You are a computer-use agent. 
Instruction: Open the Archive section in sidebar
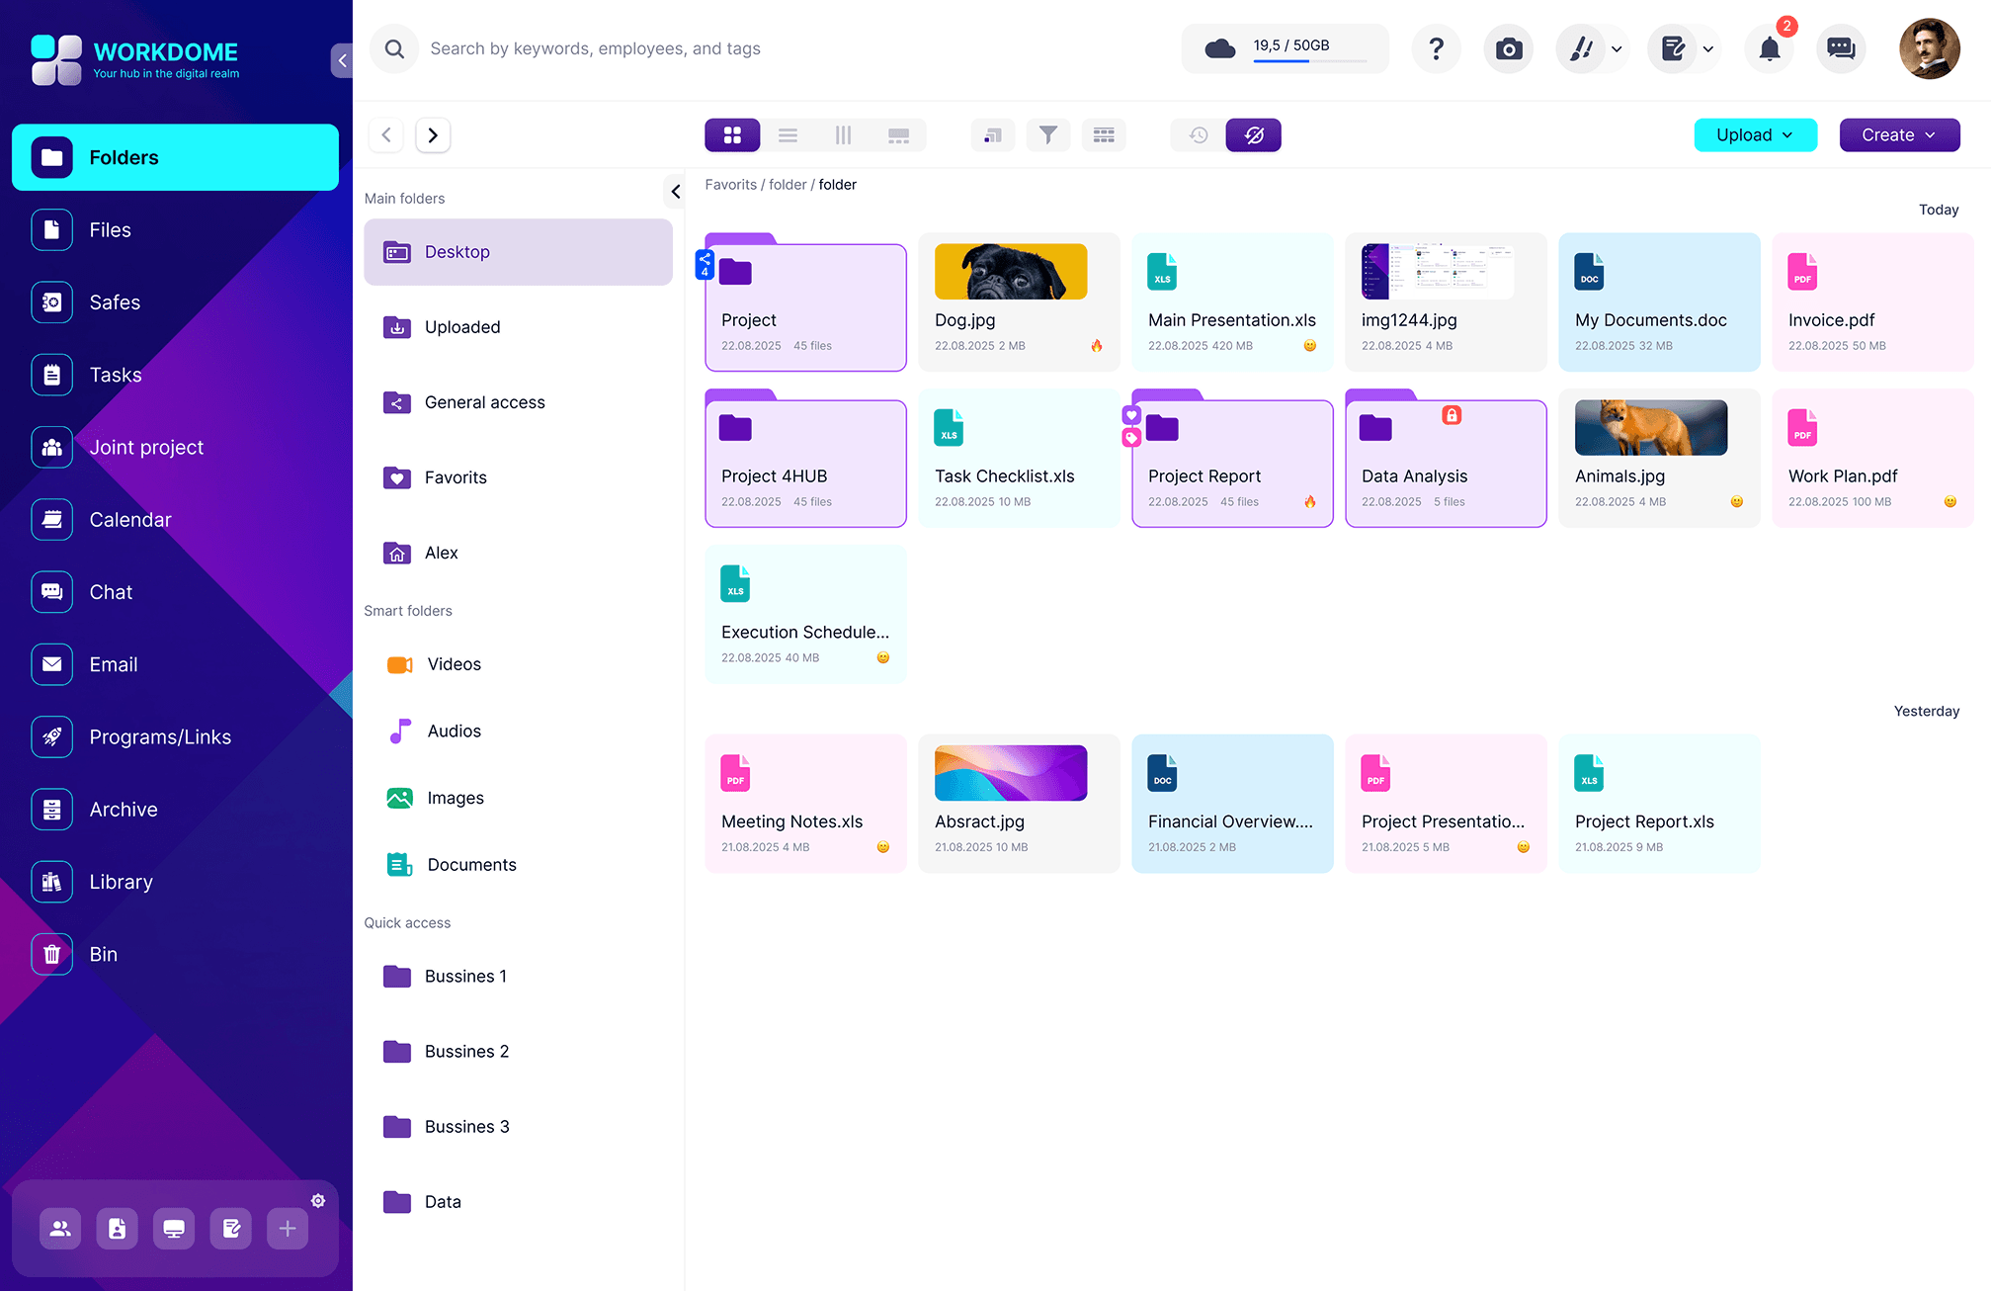pyautogui.click(x=124, y=809)
